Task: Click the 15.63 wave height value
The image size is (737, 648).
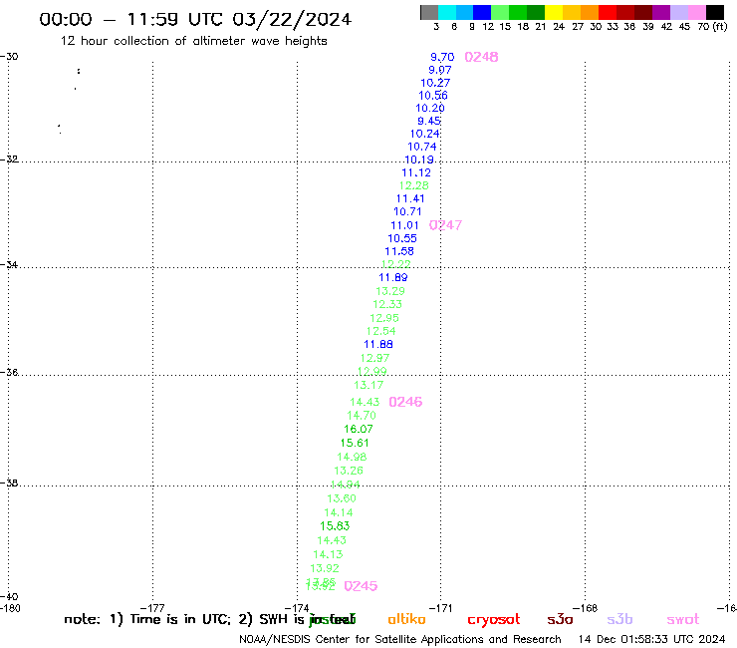Action: pyautogui.click(x=335, y=526)
